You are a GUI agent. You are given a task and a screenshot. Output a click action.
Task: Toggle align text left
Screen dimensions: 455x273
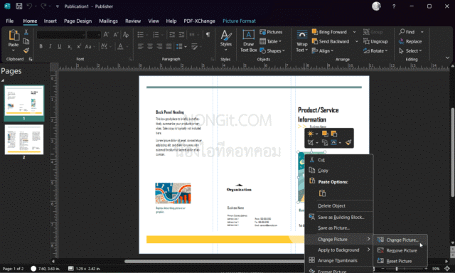tap(141, 46)
